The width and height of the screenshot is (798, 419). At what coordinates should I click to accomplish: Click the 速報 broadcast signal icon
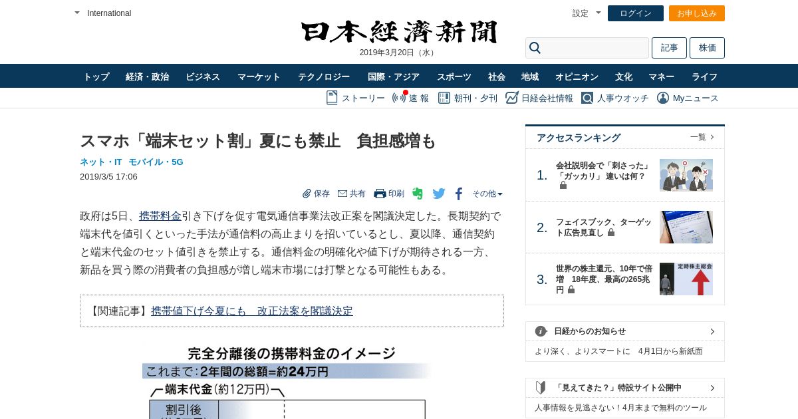tap(399, 98)
